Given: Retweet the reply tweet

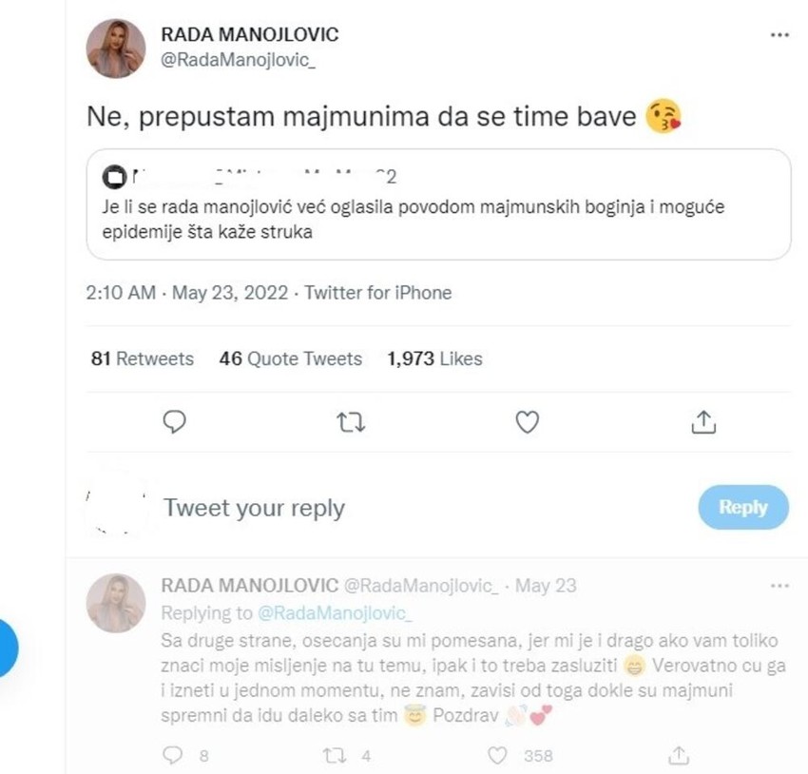Looking at the screenshot, I should pos(333,755).
